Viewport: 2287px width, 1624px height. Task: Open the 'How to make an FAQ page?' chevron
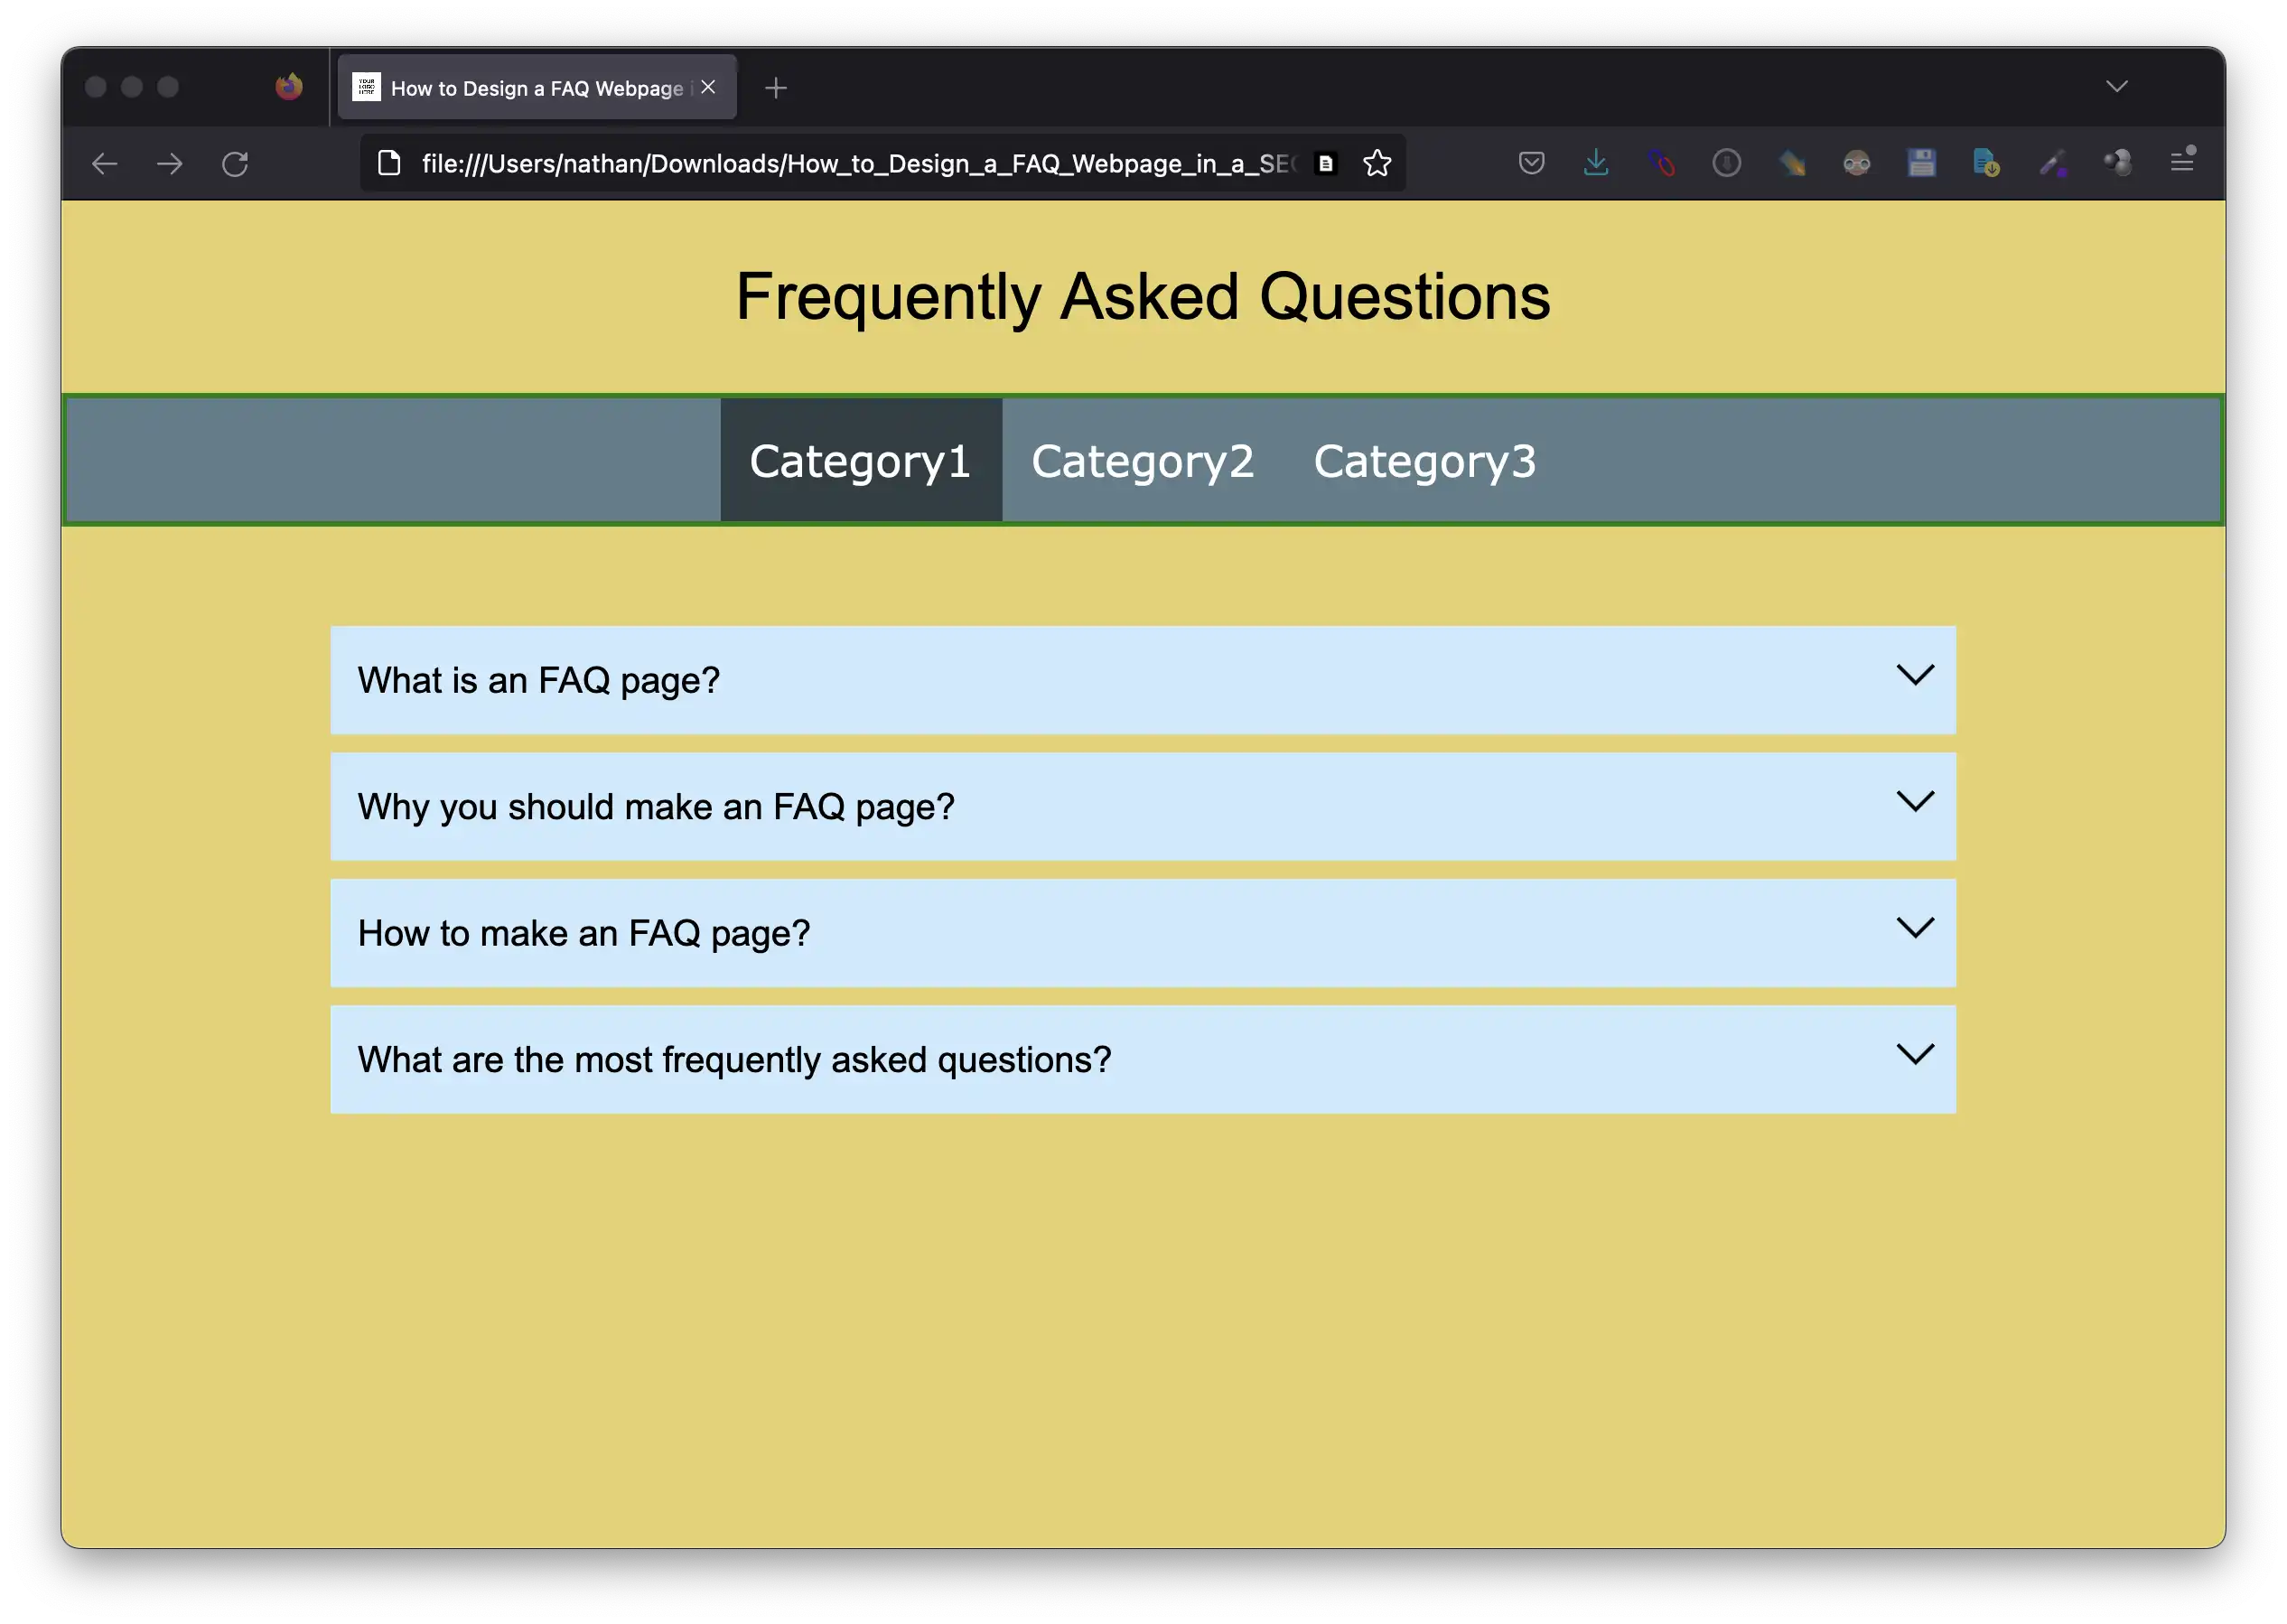click(x=1916, y=928)
